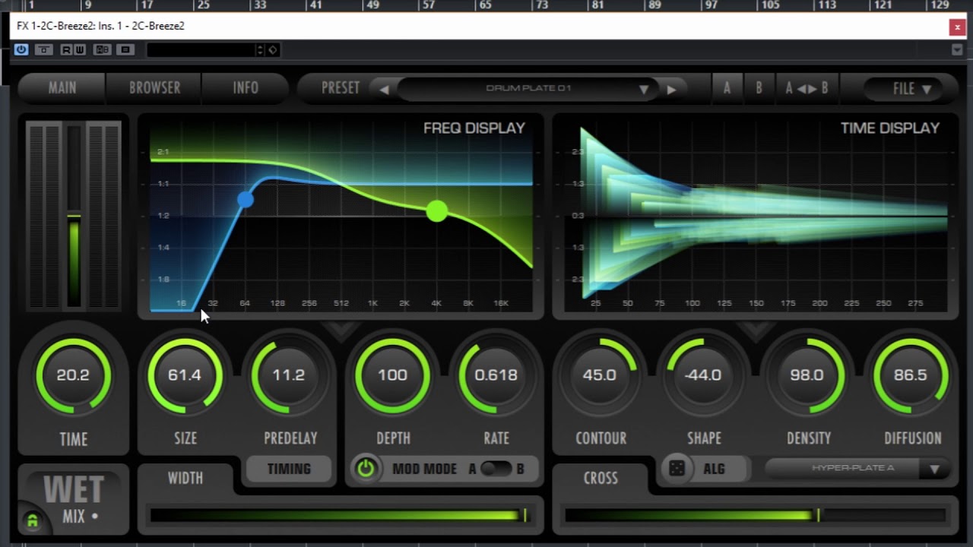Screen dimensions: 973x547
Task: Go to next preset with right arrow
Action: coord(671,89)
